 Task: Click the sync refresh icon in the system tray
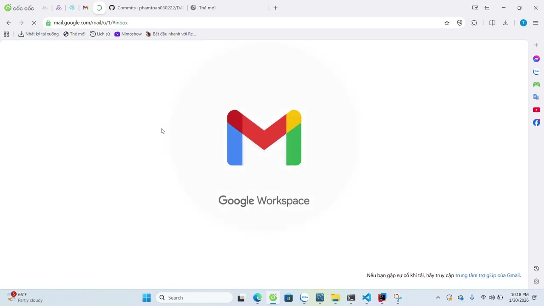[x=449, y=297]
